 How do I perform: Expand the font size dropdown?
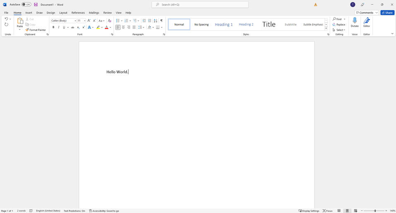click(x=85, y=21)
